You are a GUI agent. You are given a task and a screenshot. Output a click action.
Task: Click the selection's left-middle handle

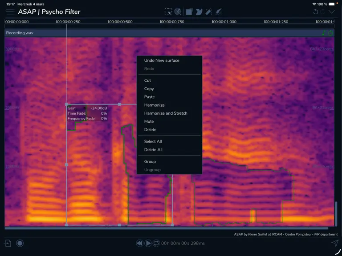[66, 165]
